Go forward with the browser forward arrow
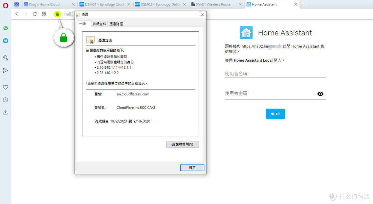Viewport: 373px width, 204px height. tap(26, 14)
